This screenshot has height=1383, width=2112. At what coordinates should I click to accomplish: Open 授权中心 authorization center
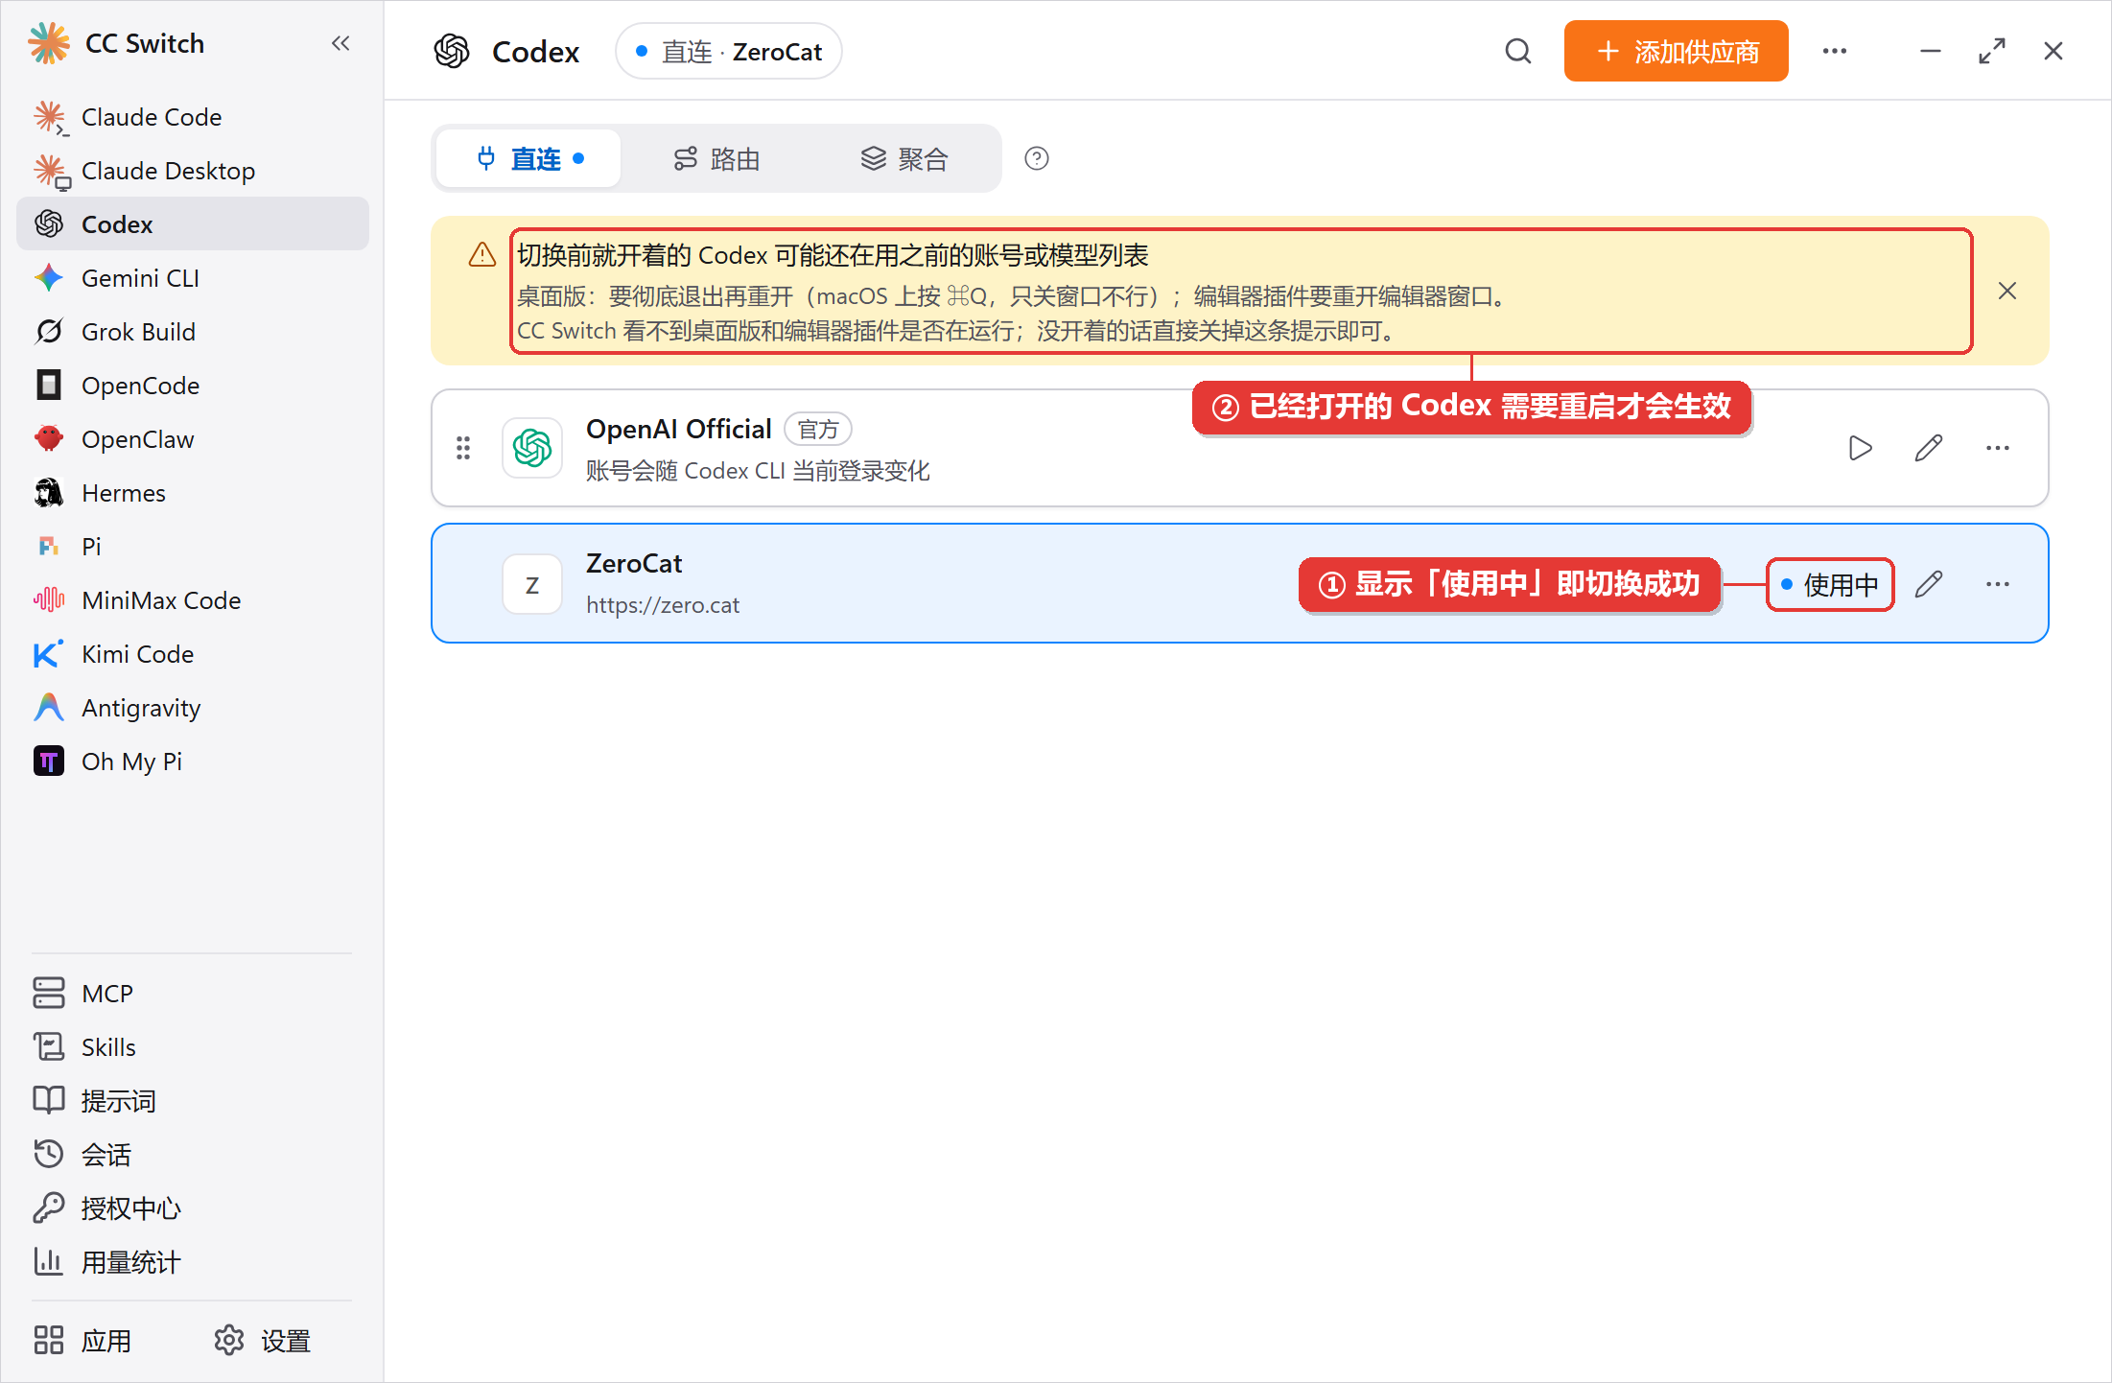193,1208
